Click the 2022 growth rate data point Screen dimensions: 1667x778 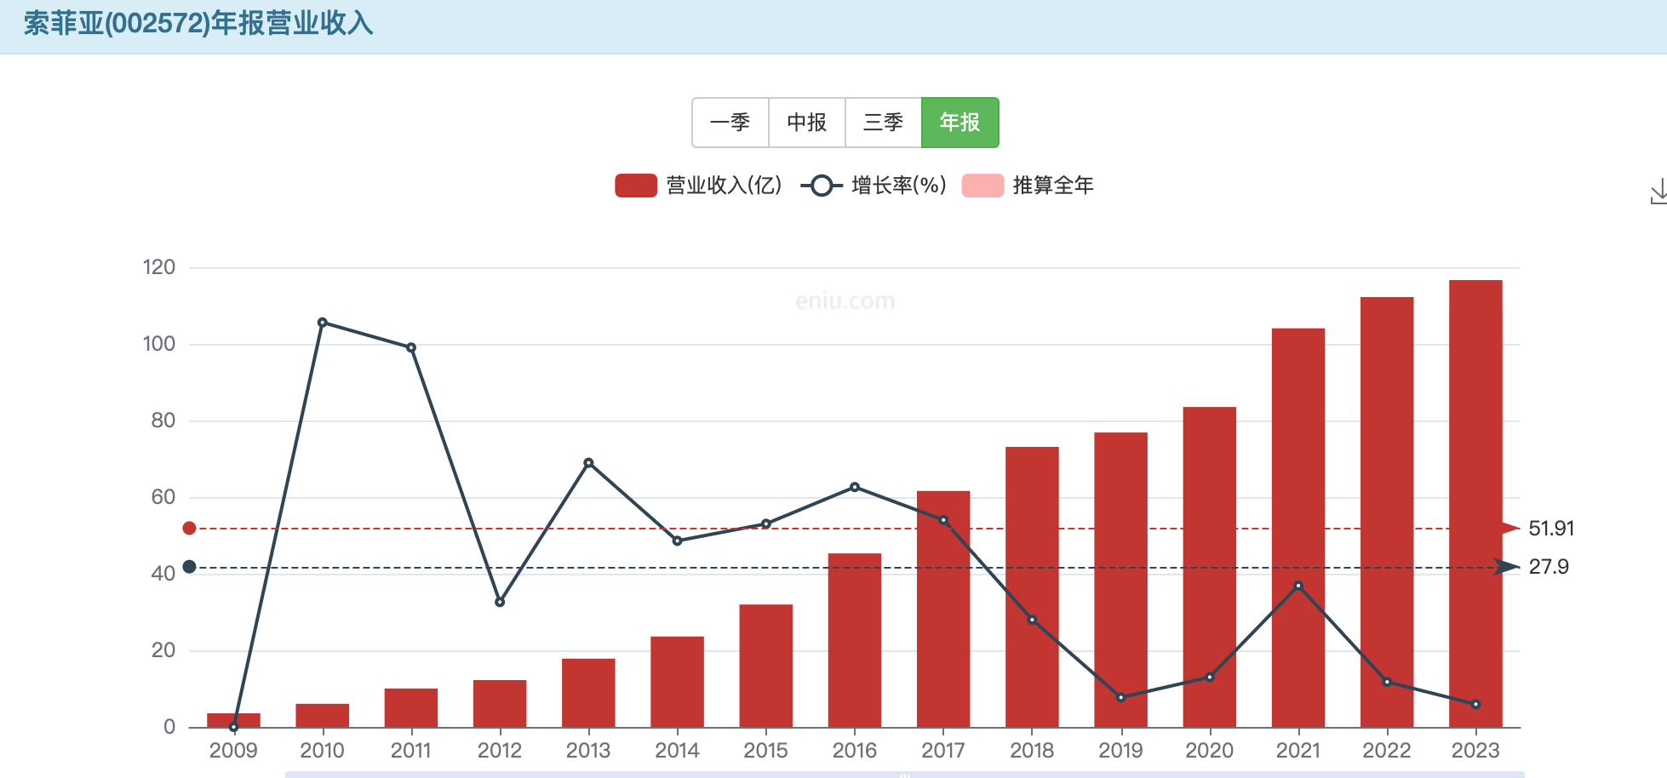point(1387,682)
